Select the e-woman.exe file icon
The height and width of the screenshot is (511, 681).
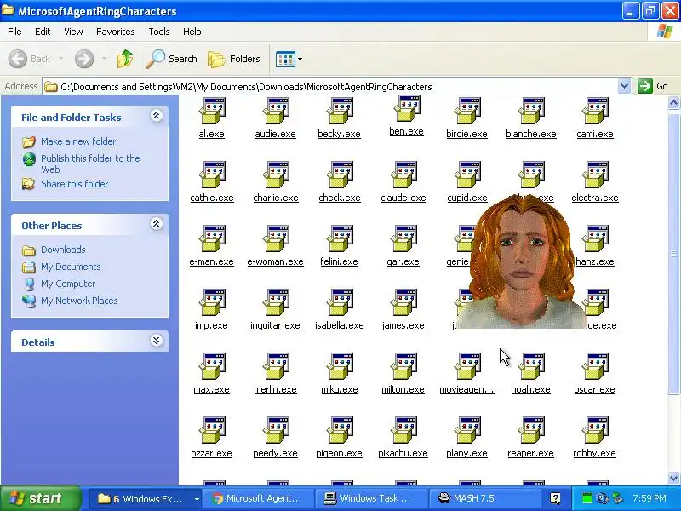click(x=276, y=238)
